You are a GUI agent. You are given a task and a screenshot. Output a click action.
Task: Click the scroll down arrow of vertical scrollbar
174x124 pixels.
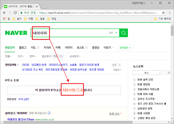click(172, 119)
